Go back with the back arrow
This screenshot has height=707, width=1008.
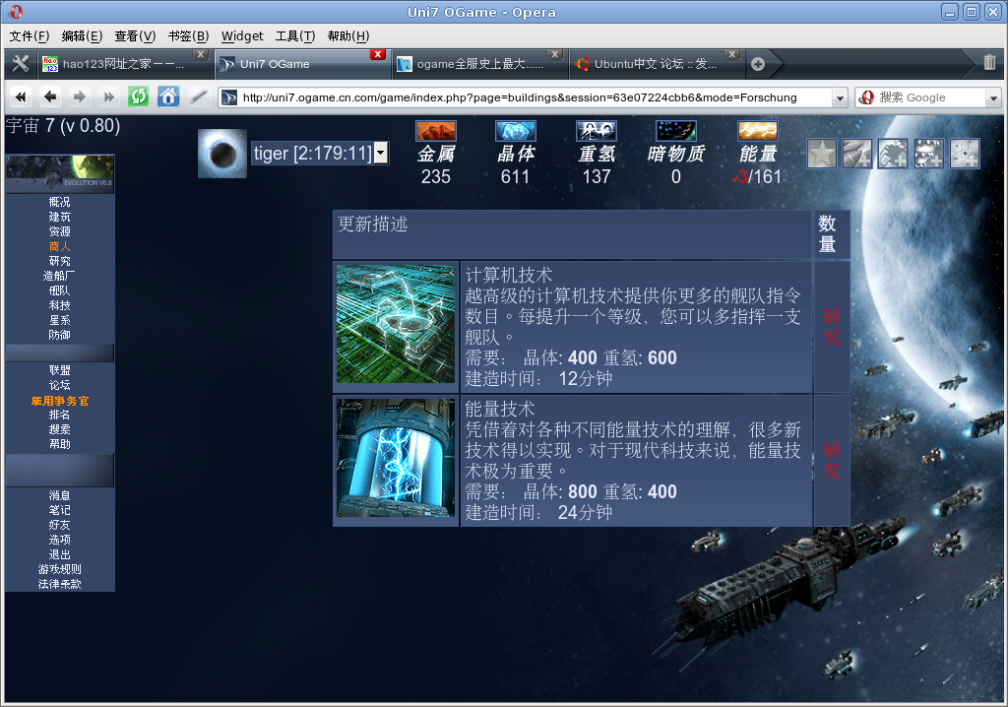coord(50,97)
